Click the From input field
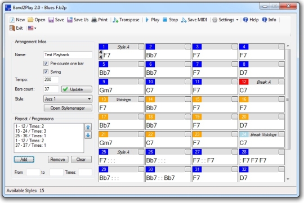Viewport: 304px width, 203px height. pos(33,172)
